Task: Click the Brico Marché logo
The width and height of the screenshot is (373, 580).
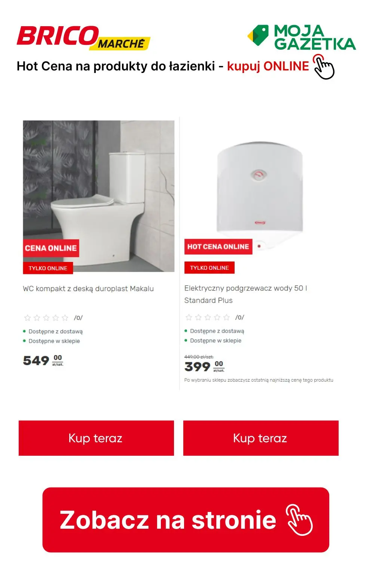Action: (x=83, y=38)
